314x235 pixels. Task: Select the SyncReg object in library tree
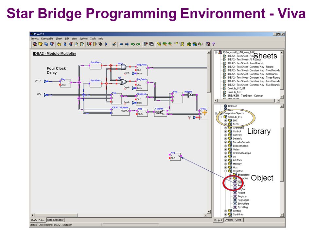(x=242, y=207)
